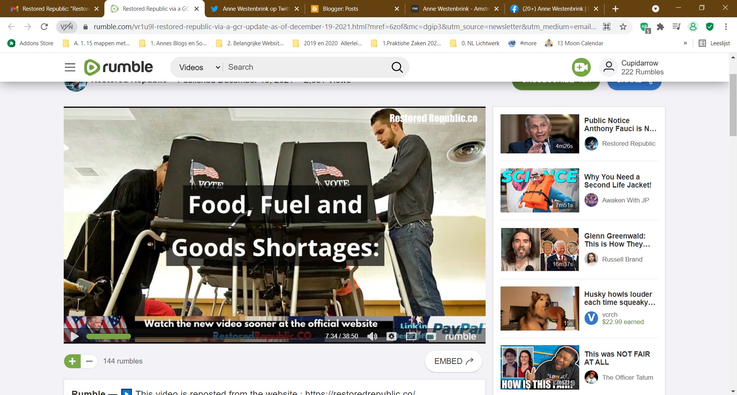
Task: Open the QR/apps grid icon in address bar
Action: tap(606, 26)
